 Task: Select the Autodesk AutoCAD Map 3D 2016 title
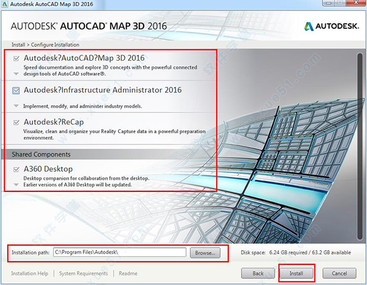click(84, 58)
